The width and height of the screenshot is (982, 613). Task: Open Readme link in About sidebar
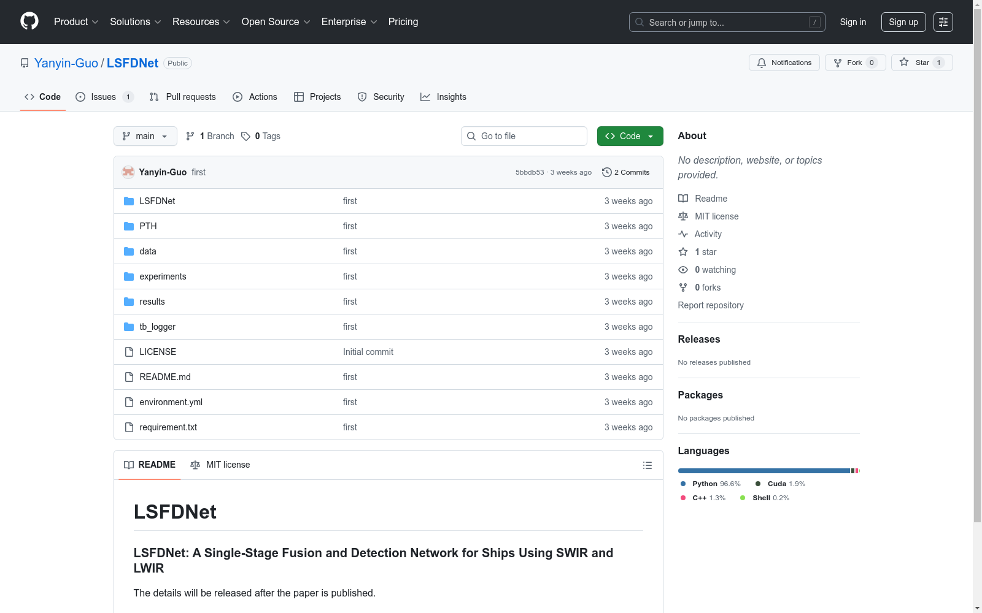coord(703,199)
